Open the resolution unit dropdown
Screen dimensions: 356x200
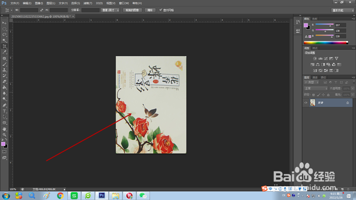(x=110, y=10)
